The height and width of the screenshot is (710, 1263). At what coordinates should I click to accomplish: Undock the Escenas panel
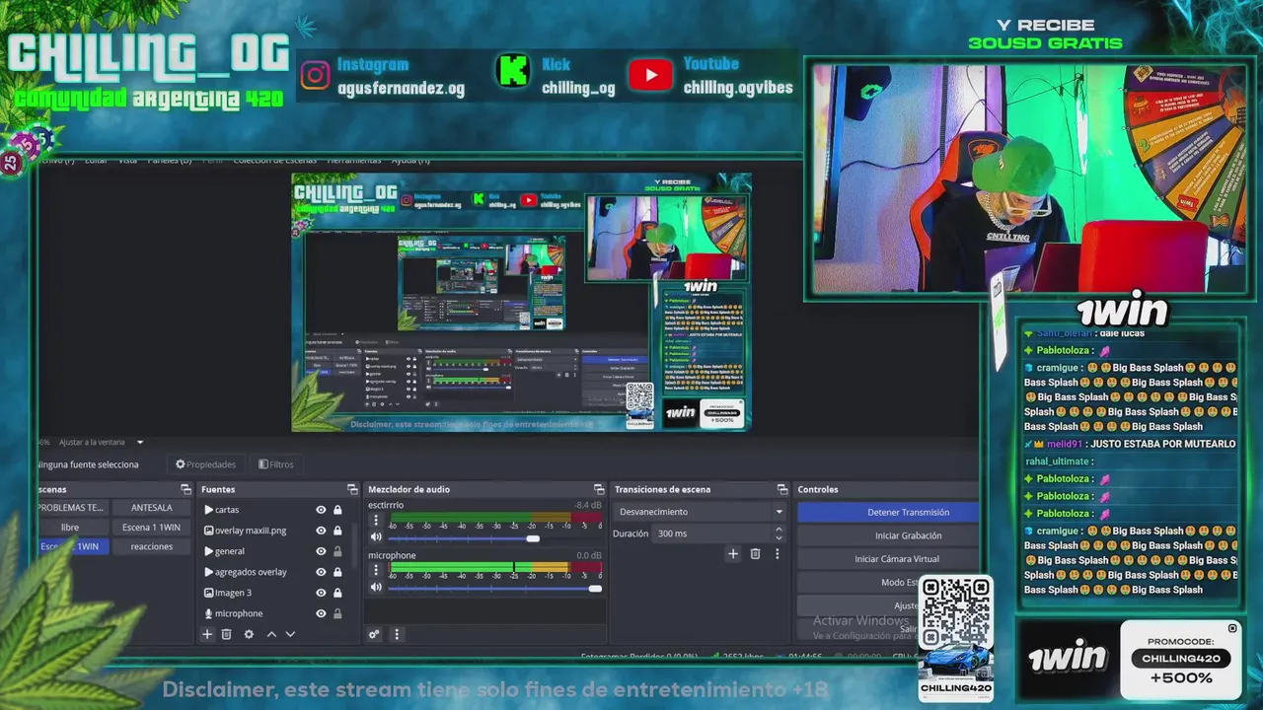coord(186,489)
